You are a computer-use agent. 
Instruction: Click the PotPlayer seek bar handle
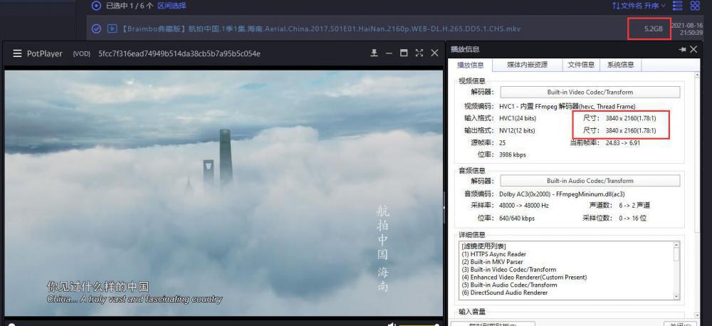point(11,324)
